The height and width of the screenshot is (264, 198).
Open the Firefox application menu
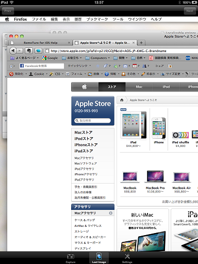coord(21,19)
